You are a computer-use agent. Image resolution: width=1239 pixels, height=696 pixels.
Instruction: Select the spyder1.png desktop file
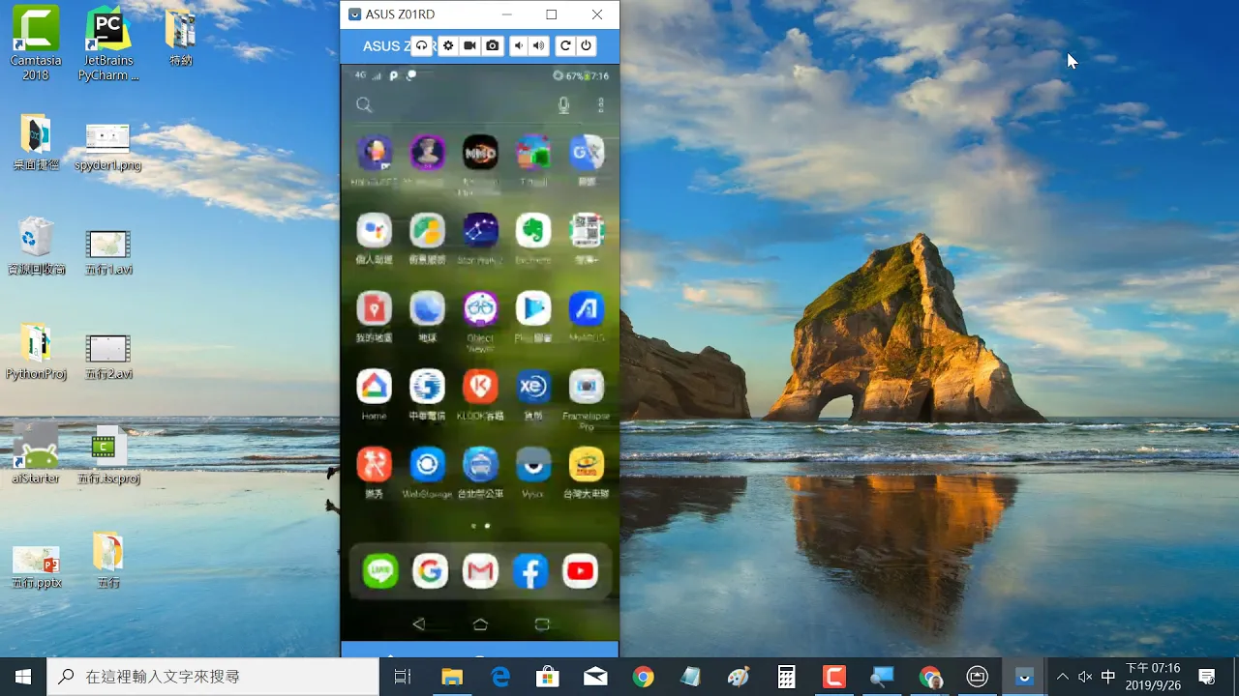point(108,148)
